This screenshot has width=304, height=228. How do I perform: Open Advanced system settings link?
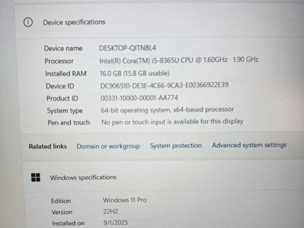(x=249, y=145)
